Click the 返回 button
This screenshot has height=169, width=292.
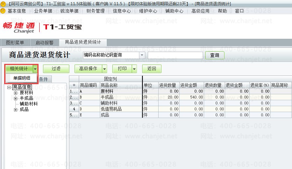152,69
